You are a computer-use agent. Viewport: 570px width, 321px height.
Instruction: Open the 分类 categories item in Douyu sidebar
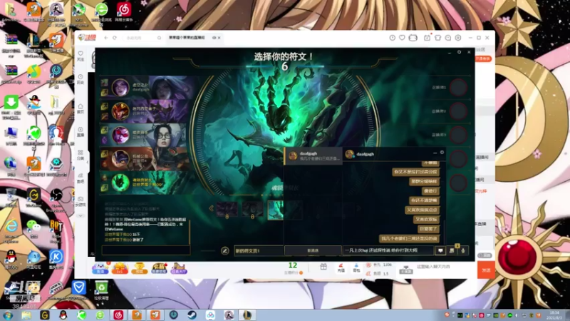tap(81, 155)
